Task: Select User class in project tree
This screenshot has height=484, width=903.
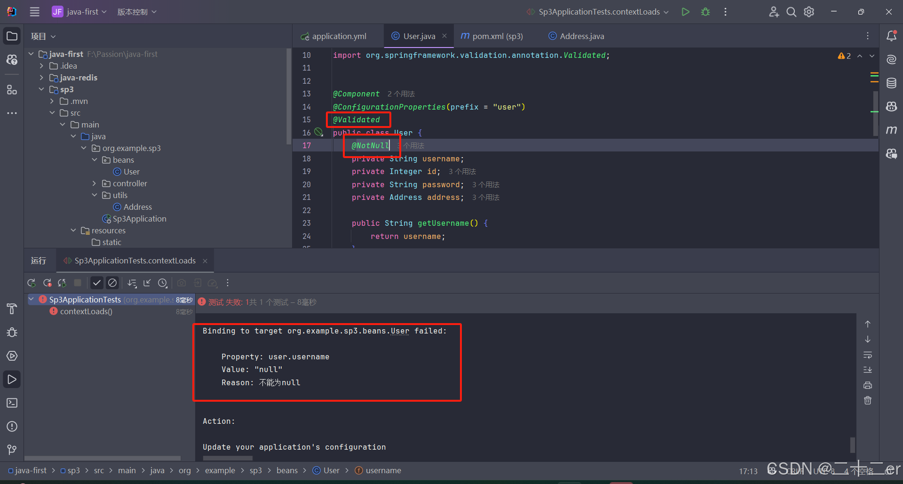Action: pyautogui.click(x=127, y=172)
